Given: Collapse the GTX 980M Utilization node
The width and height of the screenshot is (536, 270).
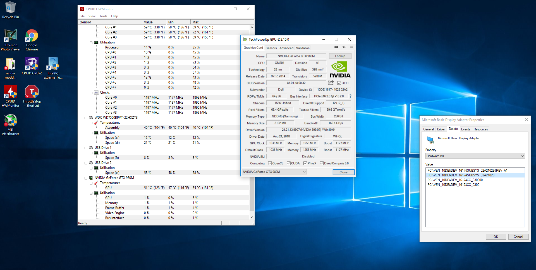Looking at the screenshot, I should [91, 193].
